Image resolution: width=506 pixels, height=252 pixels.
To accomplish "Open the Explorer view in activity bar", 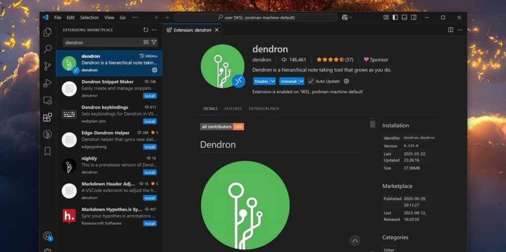I will point(47,32).
